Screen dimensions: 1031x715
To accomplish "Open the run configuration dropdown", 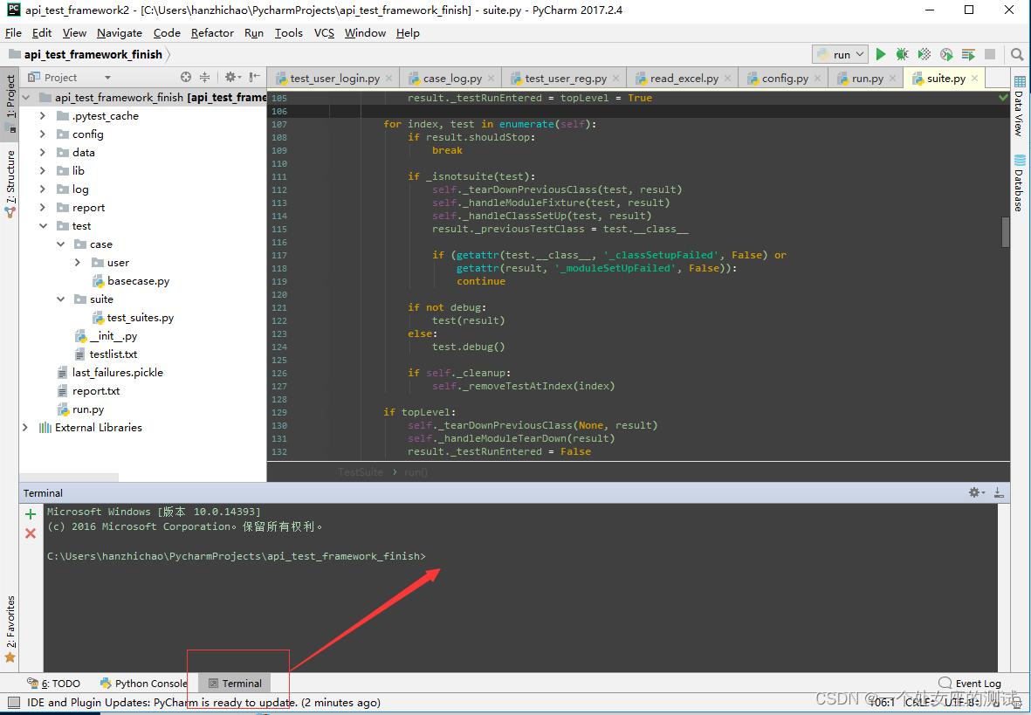I will pos(841,55).
